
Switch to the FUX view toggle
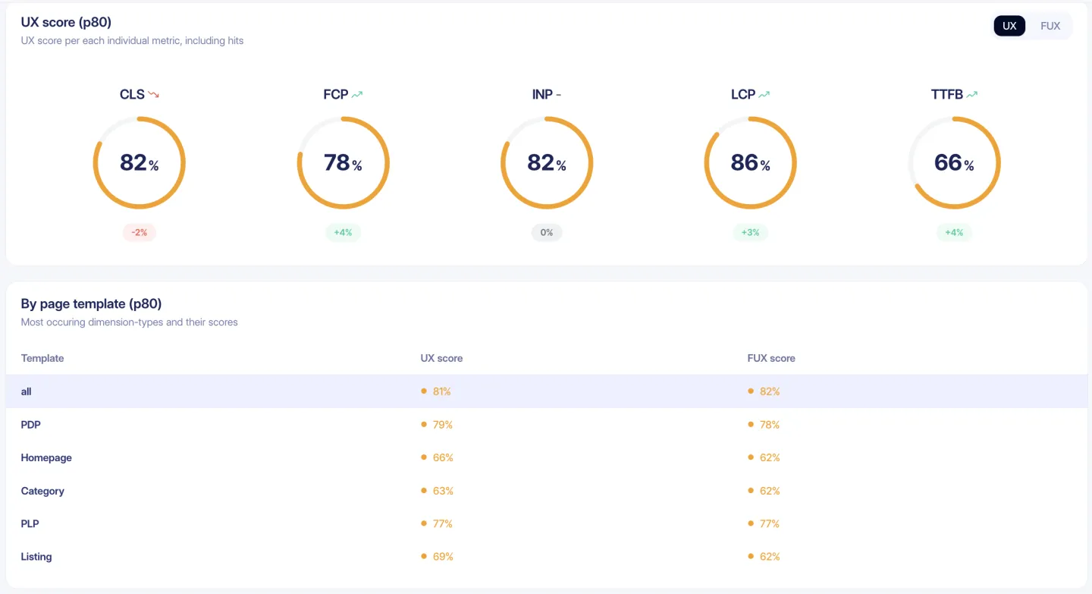(x=1050, y=25)
